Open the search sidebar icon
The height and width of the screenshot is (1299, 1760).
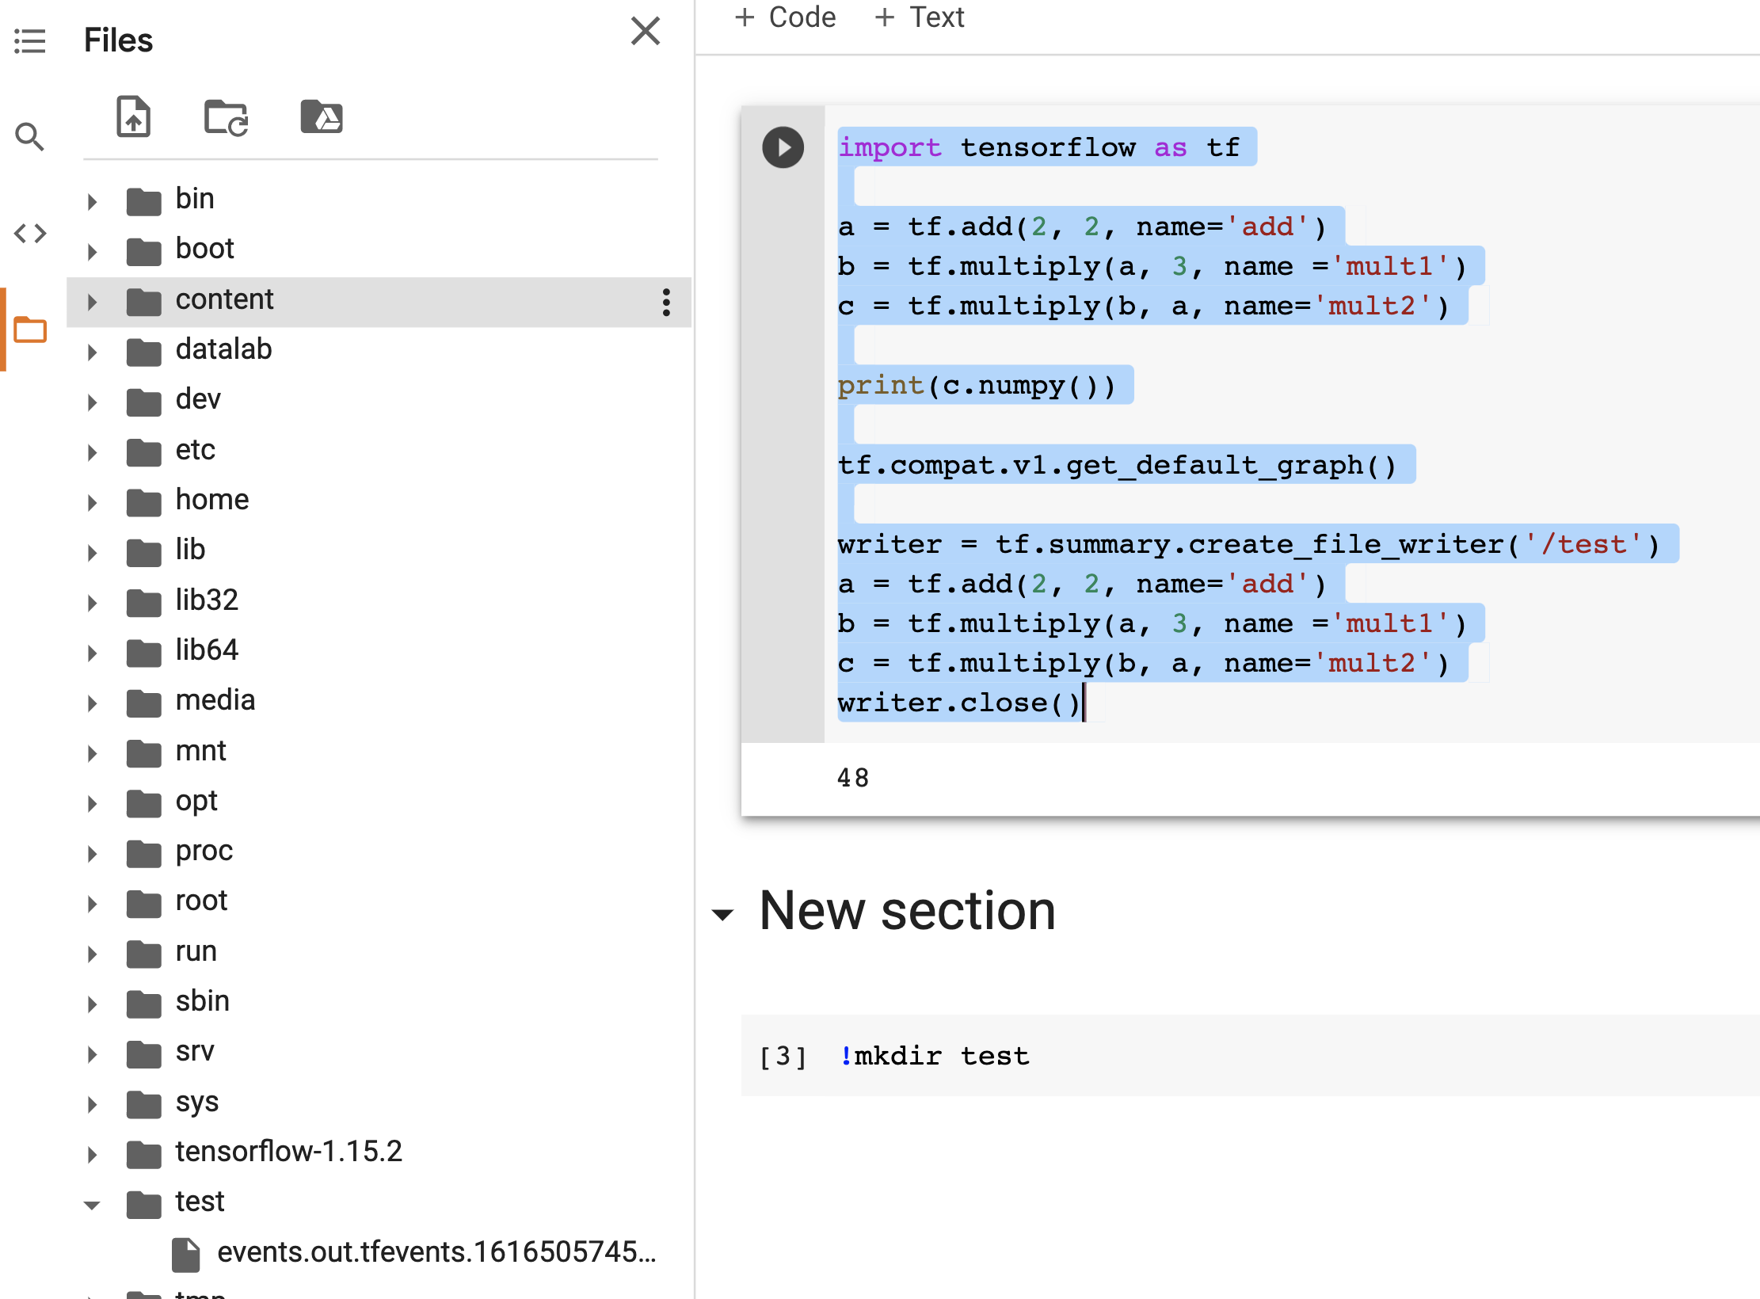(x=30, y=137)
